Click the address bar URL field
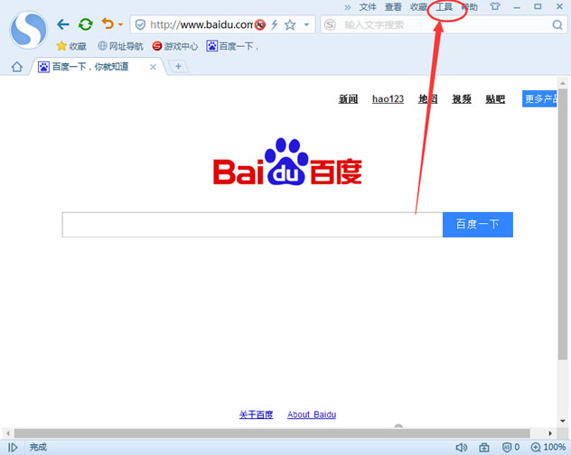The image size is (571, 455). tap(201, 24)
